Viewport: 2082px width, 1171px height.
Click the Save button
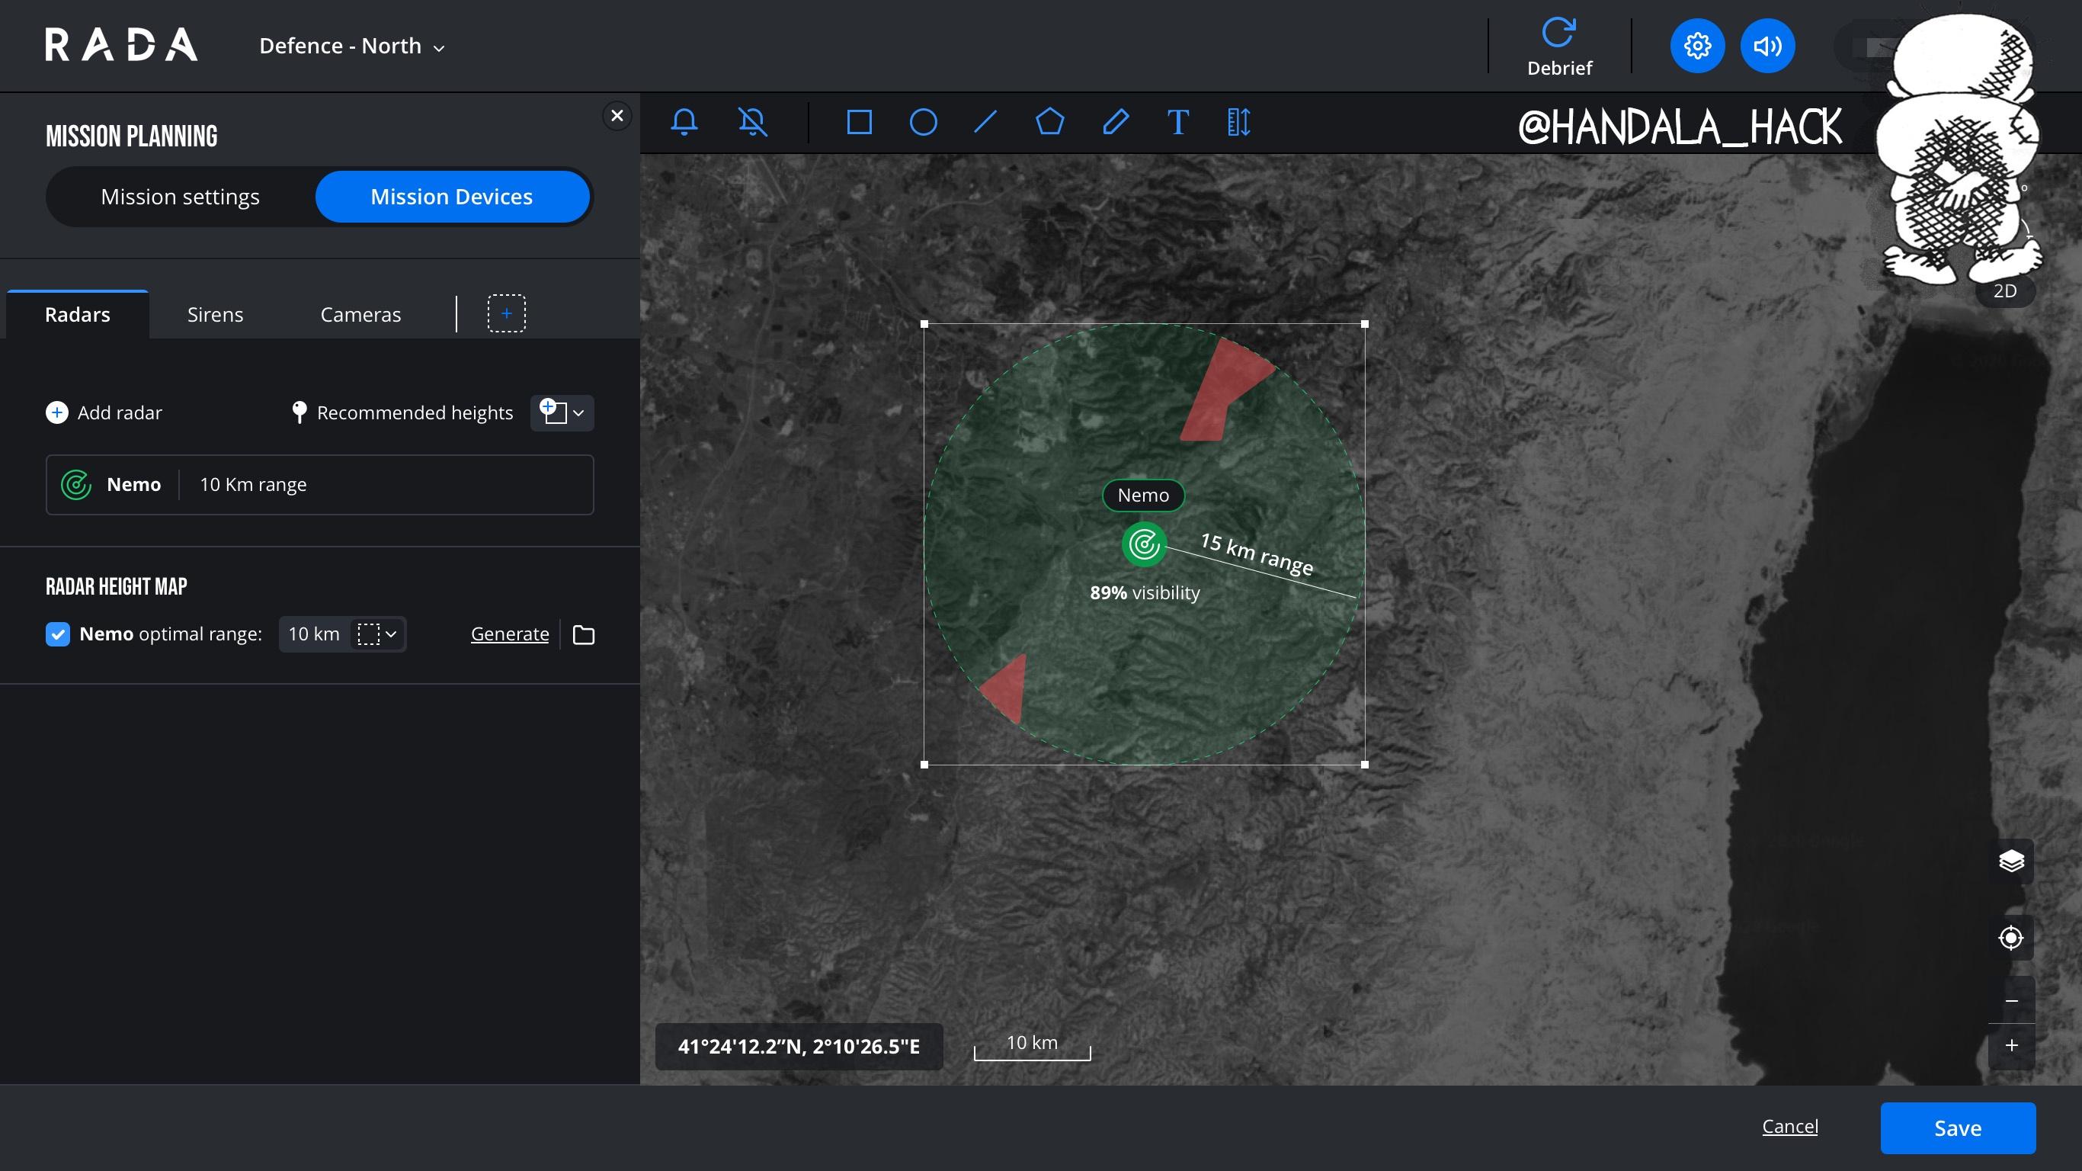pyautogui.click(x=1958, y=1128)
